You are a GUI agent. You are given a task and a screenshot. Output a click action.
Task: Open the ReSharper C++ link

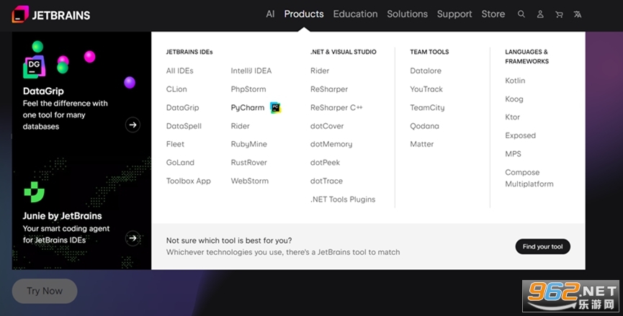[336, 107]
